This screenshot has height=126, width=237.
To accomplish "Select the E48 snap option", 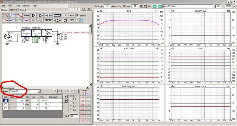I will pos(71,110).
